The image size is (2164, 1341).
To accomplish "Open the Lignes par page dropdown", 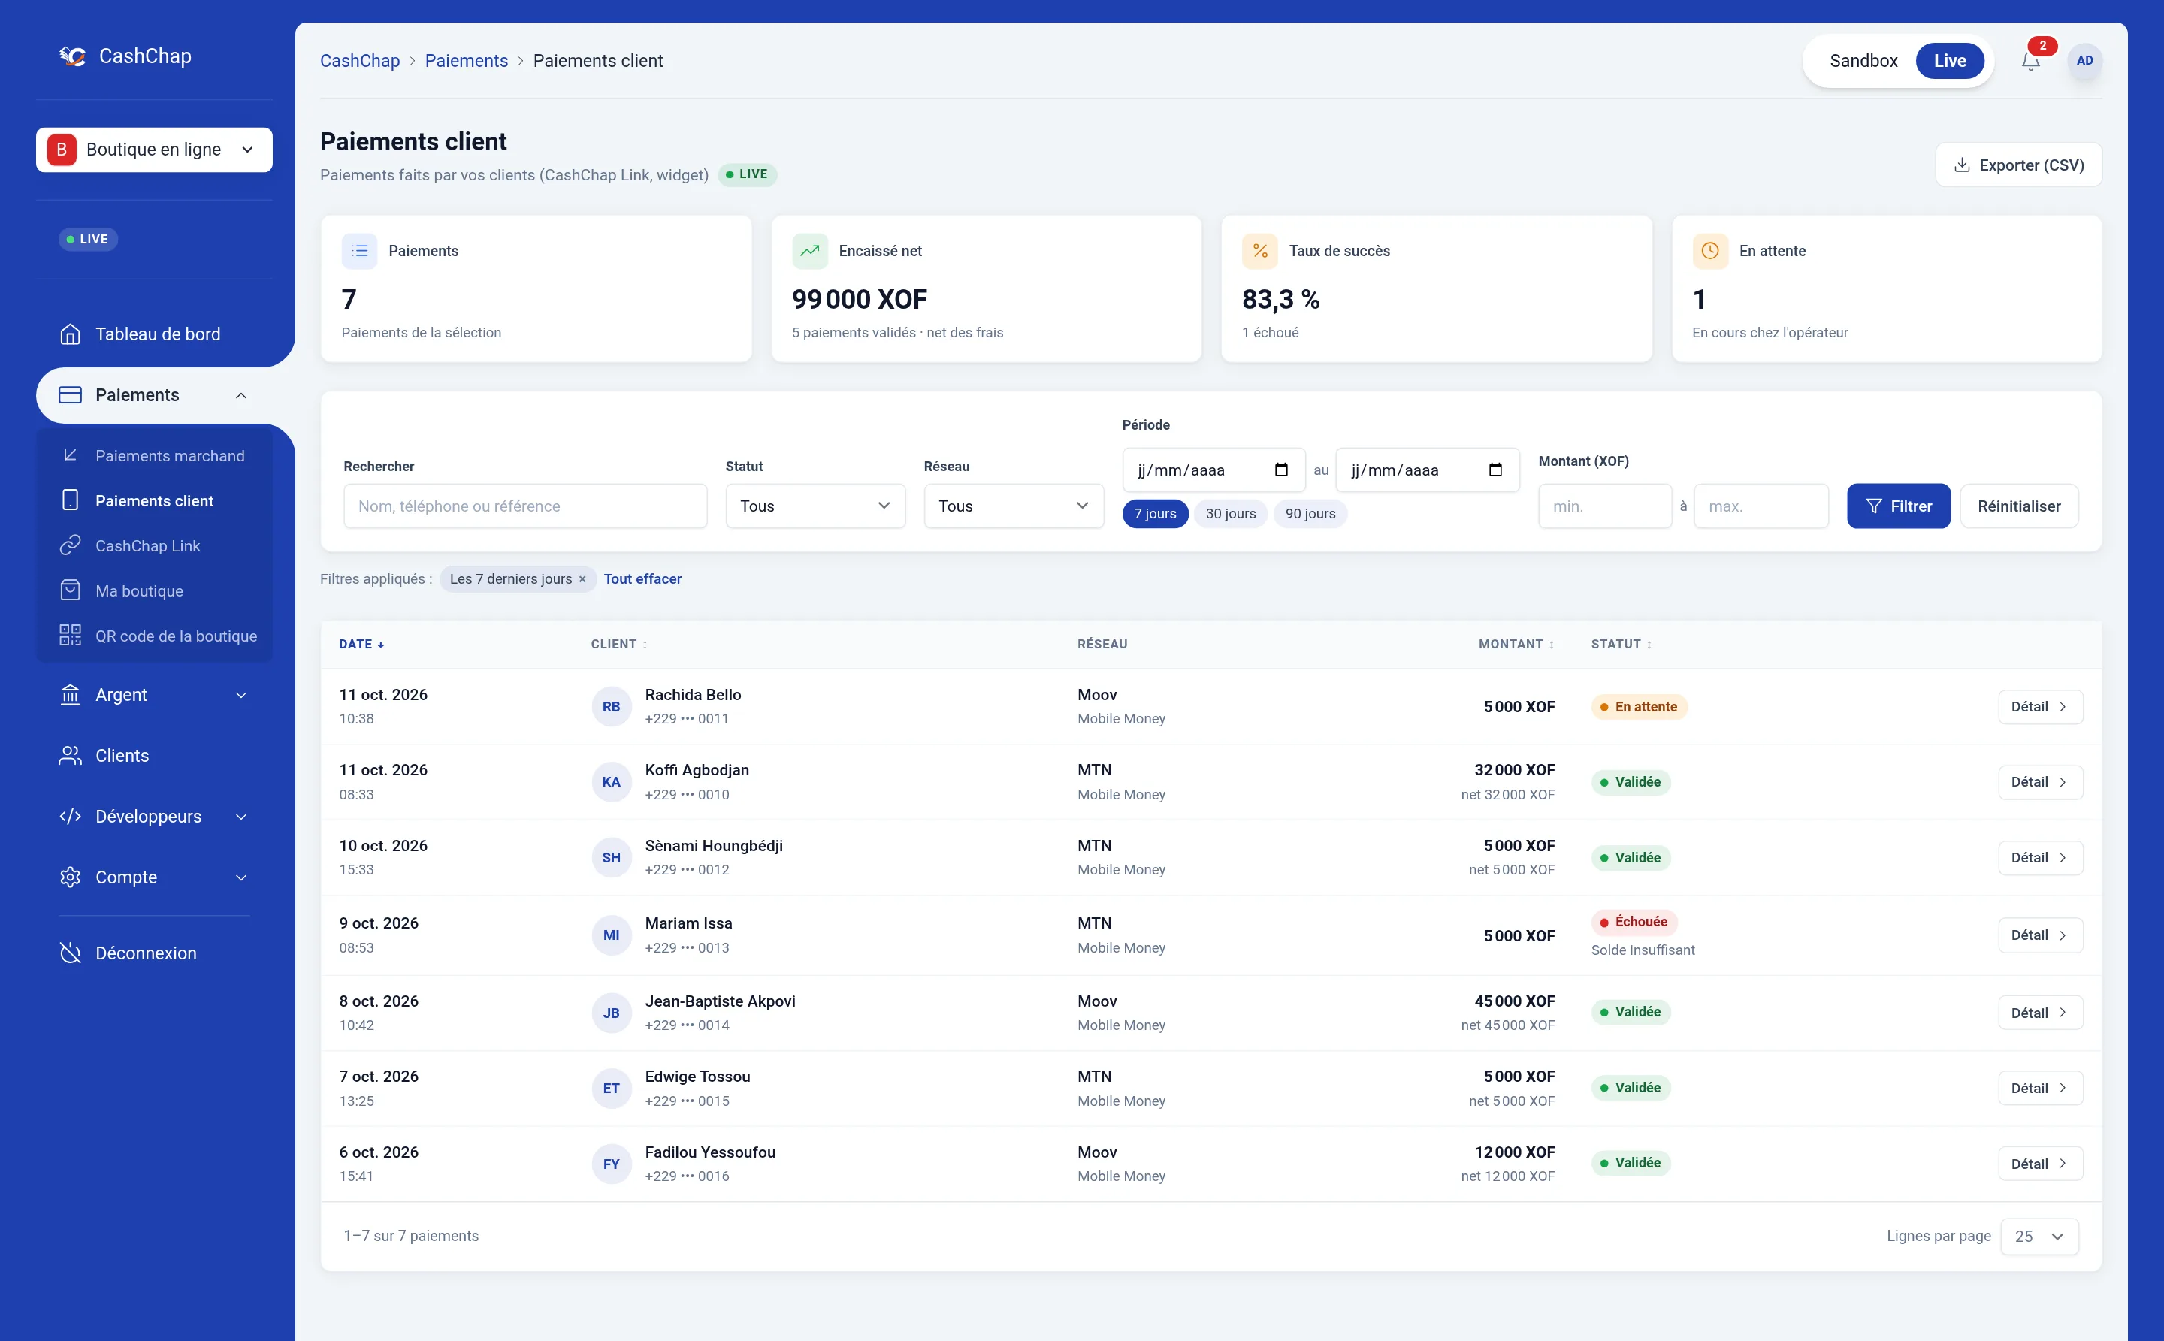I will point(2039,1237).
